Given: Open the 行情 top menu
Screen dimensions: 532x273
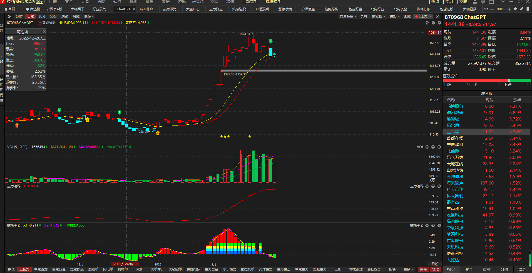Looking at the screenshot, I should pos(53,2).
